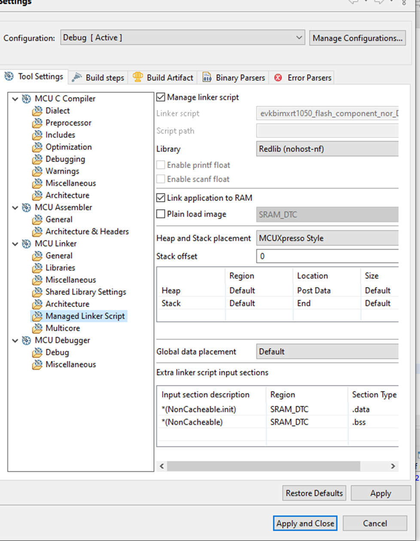Screen dimensions: 420x541
Task: Click the Build Artifact trophy icon
Action: pyautogui.click(x=138, y=77)
